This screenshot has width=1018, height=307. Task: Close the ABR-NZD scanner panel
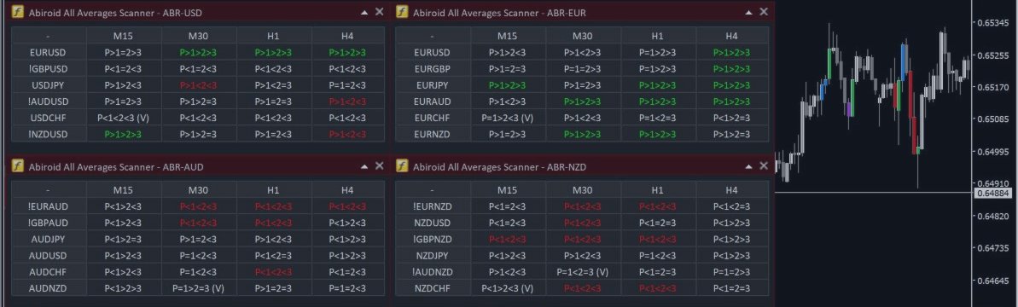[764, 166]
